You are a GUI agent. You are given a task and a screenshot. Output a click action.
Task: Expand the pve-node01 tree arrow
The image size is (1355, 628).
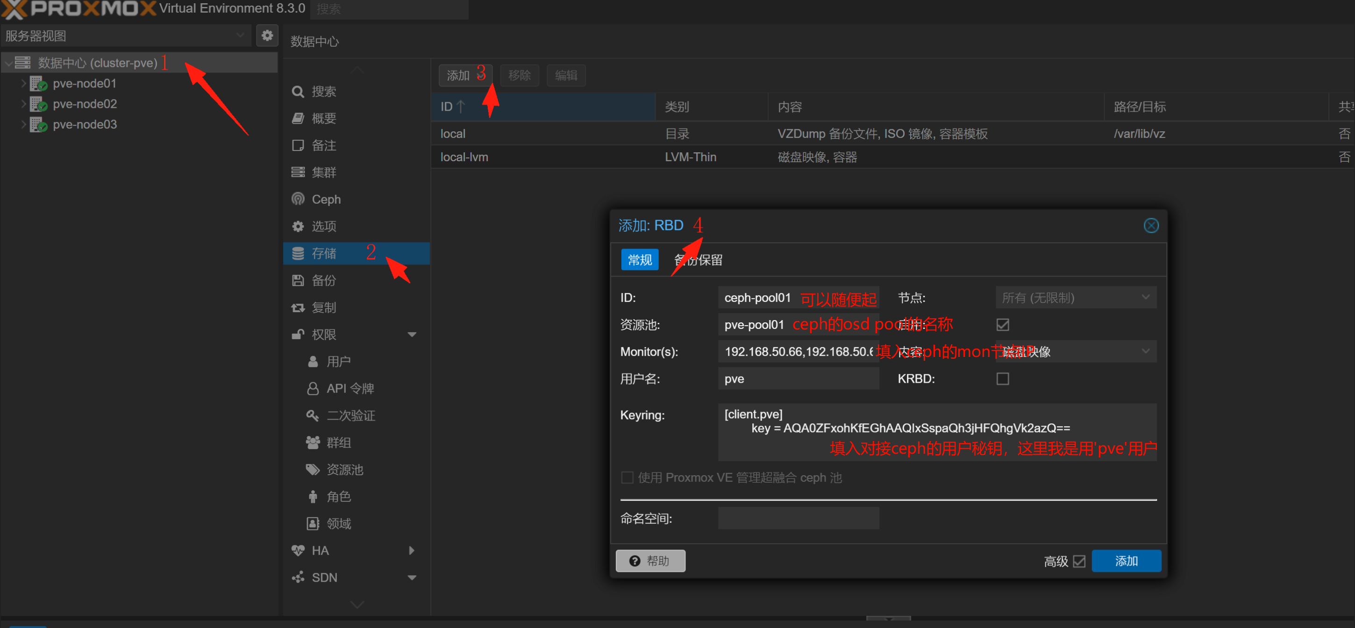pos(23,83)
